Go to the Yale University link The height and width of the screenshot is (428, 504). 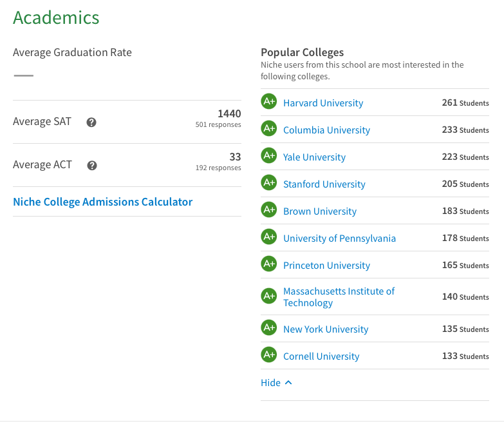(x=314, y=157)
